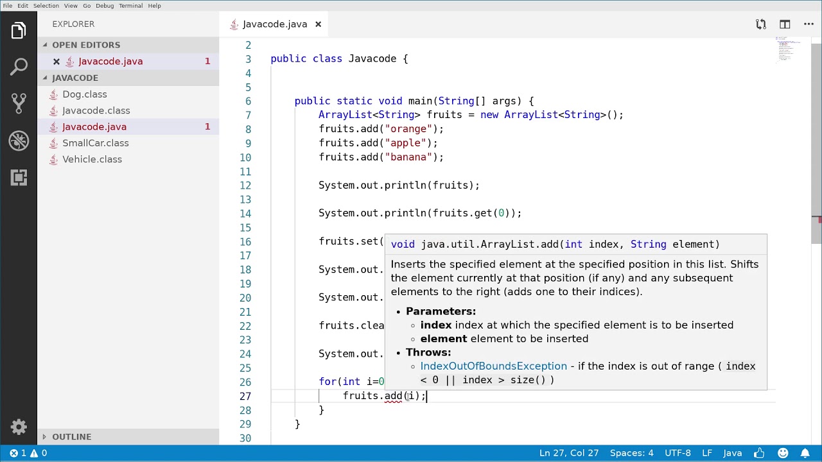Open the Extensions view icon
This screenshot has height=462, width=822.
pos(19,177)
